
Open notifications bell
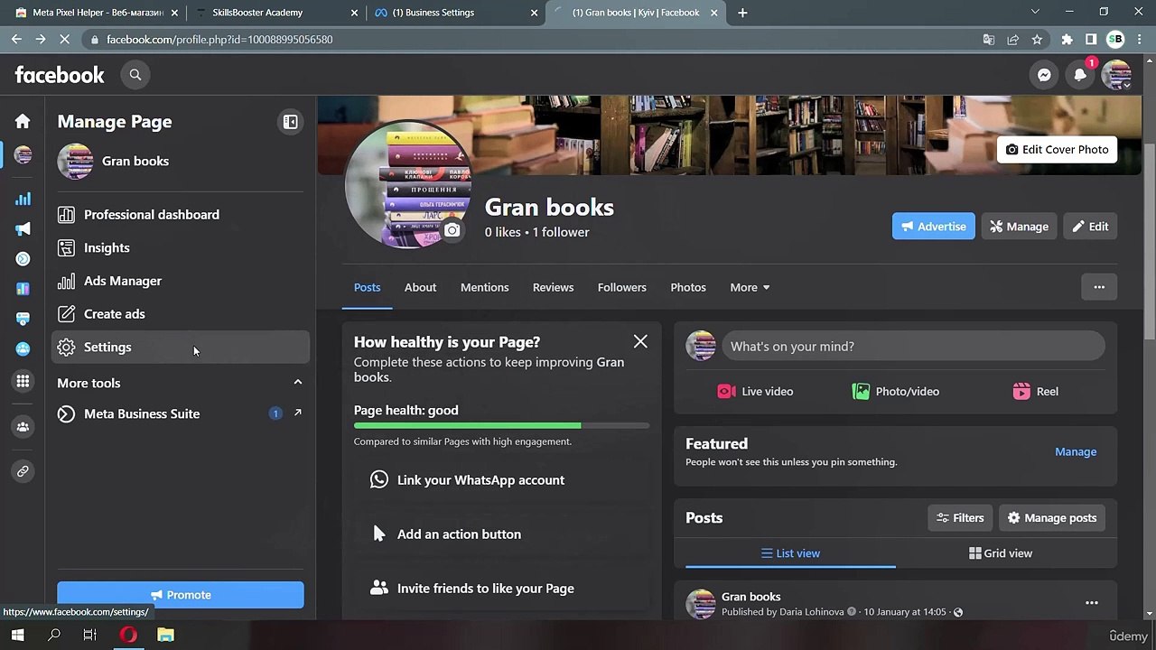[1080, 75]
